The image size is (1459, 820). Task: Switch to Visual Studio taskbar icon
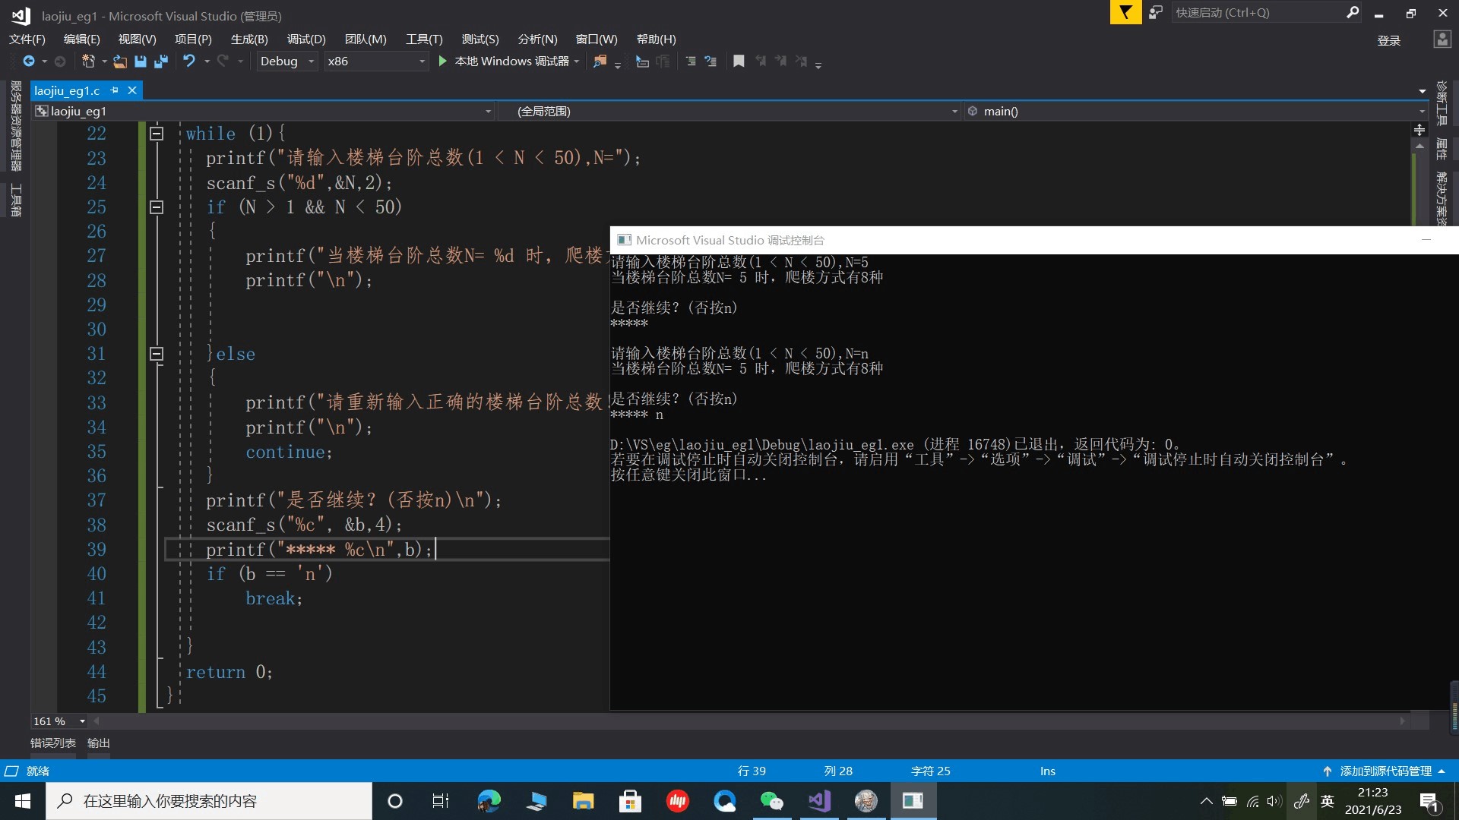coord(819,801)
